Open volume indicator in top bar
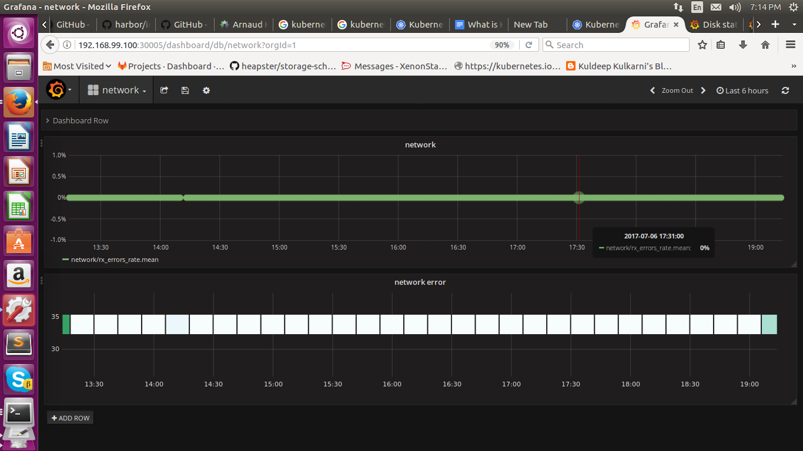 pyautogui.click(x=735, y=7)
